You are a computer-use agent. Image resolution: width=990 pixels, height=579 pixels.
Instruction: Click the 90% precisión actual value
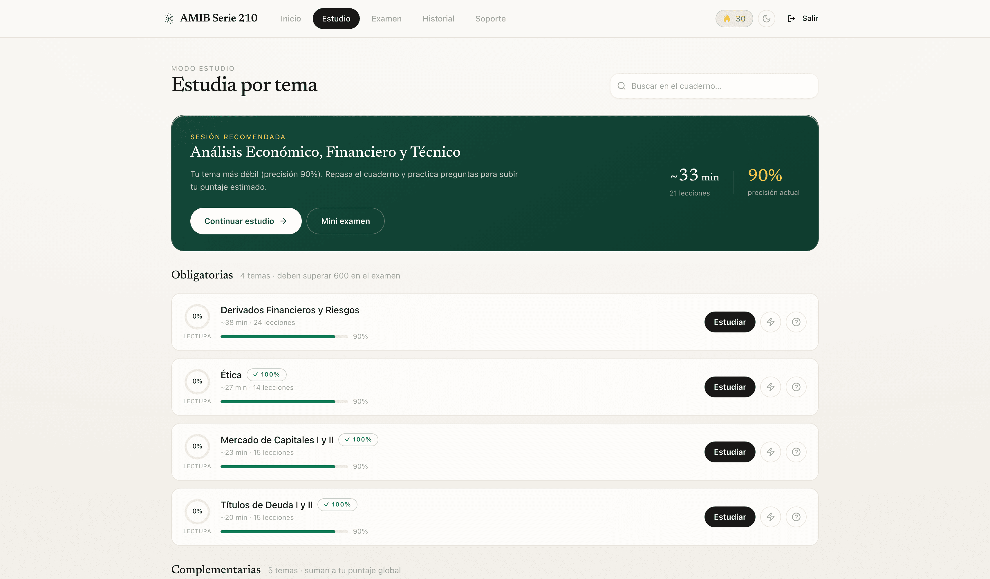point(765,175)
